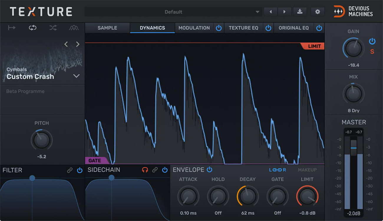
Task: Disable the Envelope power switch
Action: pyautogui.click(x=209, y=170)
